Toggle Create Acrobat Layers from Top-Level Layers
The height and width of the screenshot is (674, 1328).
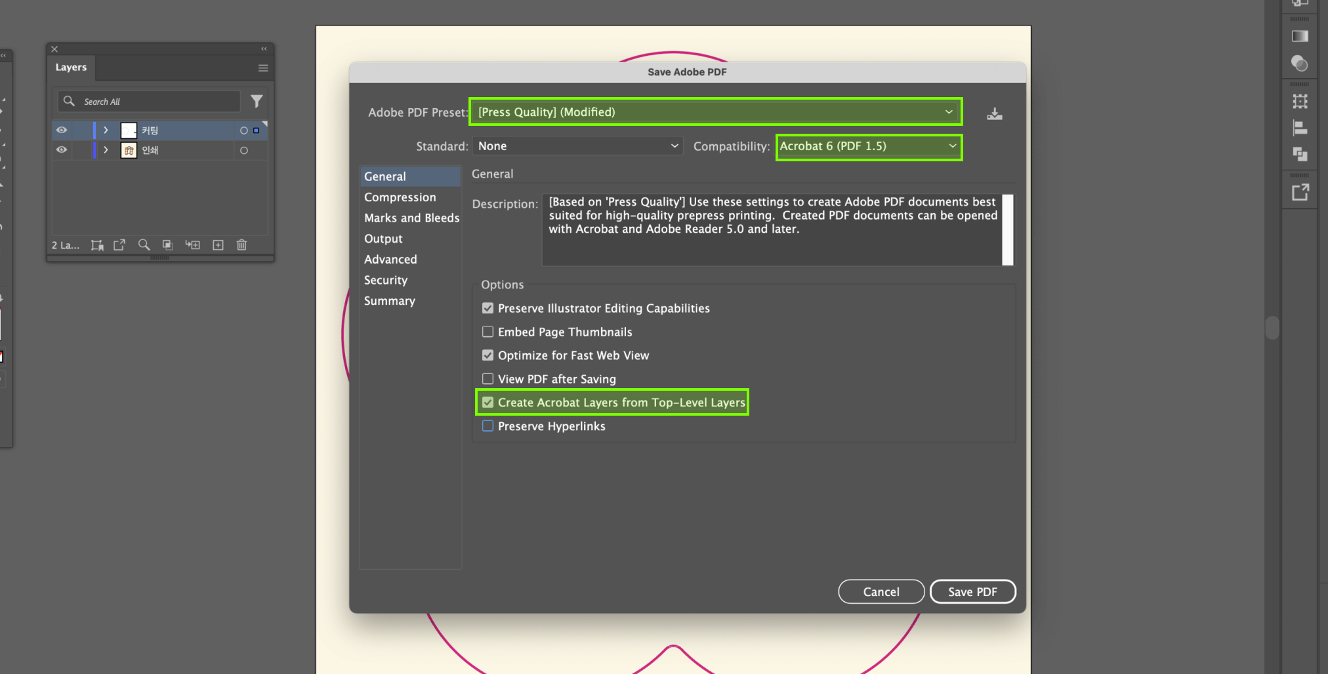488,403
